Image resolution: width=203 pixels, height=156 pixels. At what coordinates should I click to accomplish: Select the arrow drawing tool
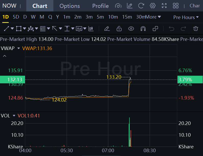[55, 29]
